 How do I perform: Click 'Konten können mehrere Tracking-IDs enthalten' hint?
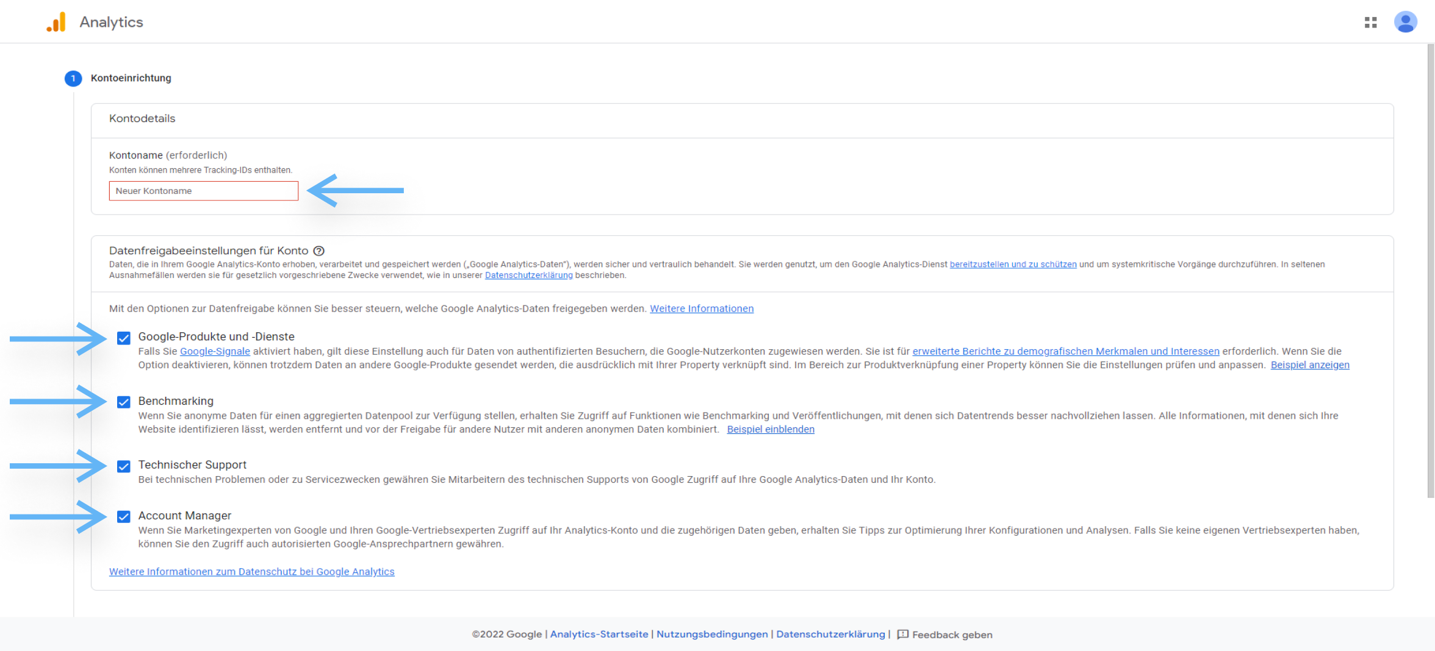(x=201, y=170)
